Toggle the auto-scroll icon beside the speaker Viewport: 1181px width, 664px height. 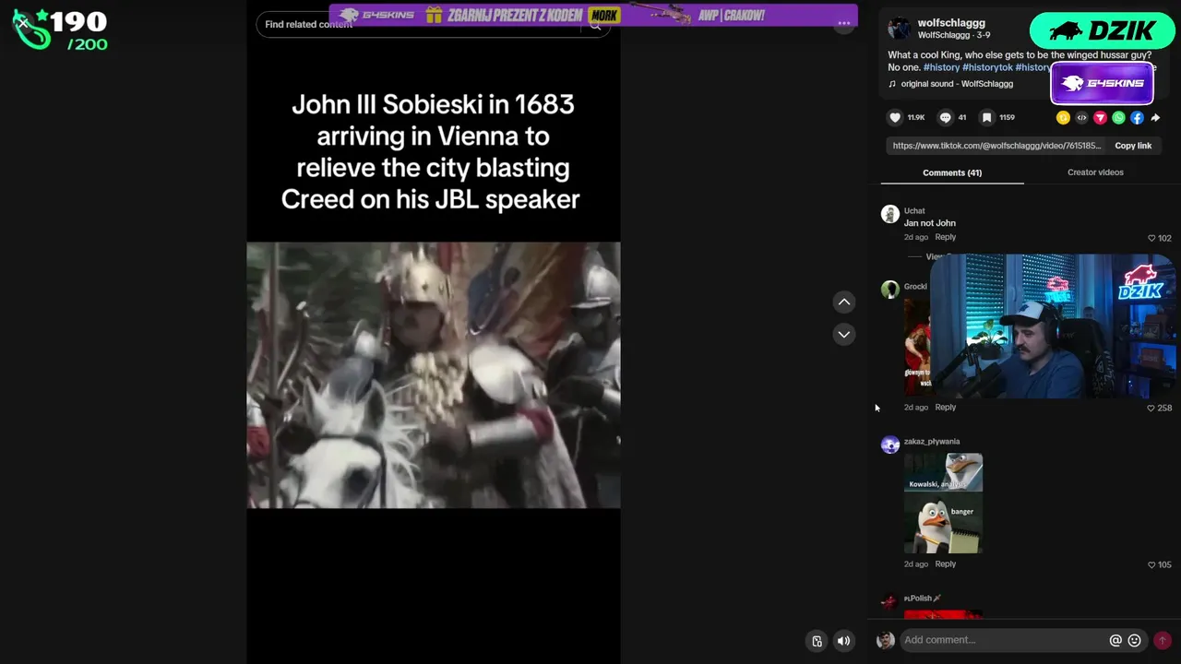[817, 641]
